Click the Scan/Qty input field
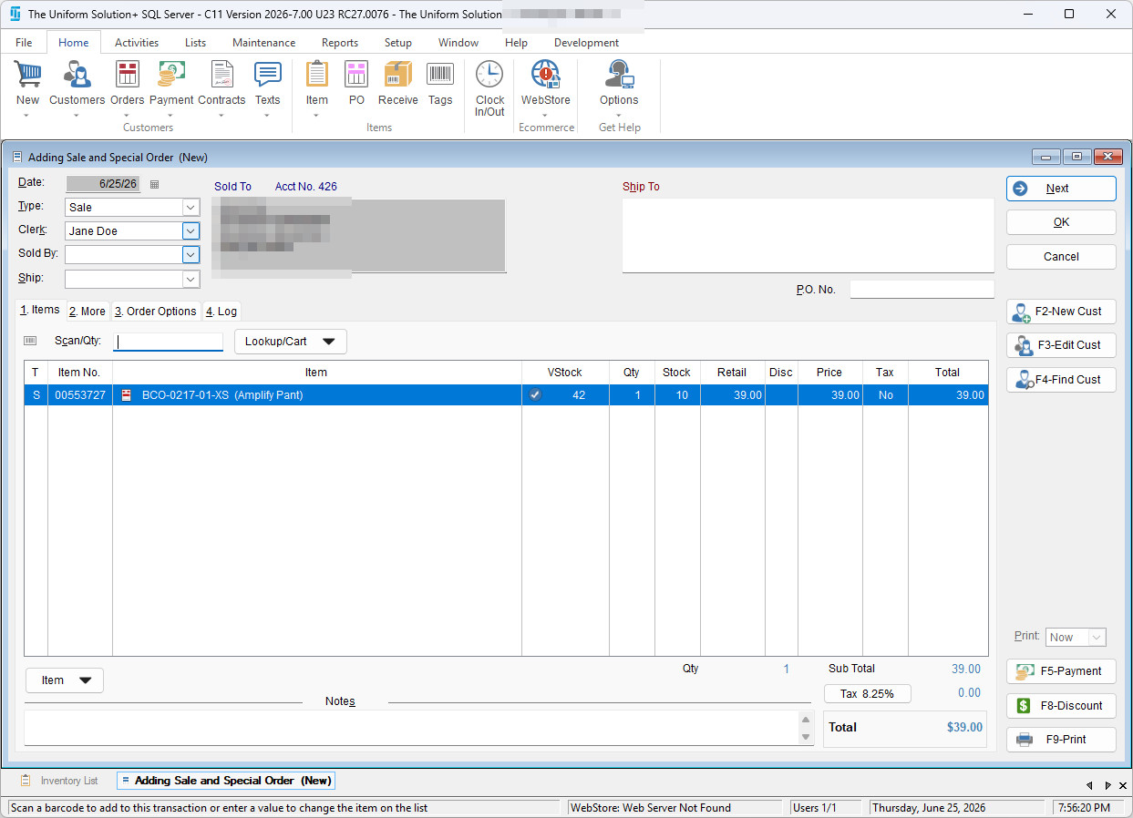This screenshot has height=818, width=1133. click(x=168, y=342)
